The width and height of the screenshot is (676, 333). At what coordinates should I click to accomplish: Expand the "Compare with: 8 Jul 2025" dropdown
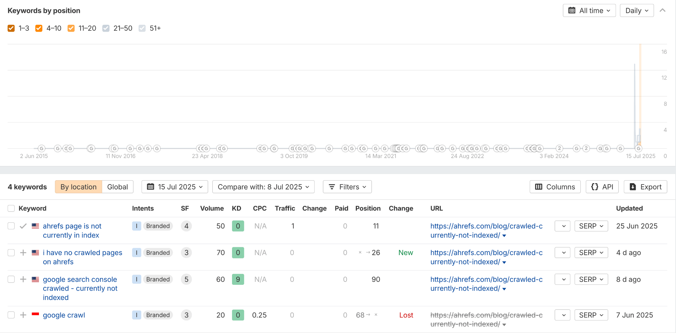(x=263, y=187)
